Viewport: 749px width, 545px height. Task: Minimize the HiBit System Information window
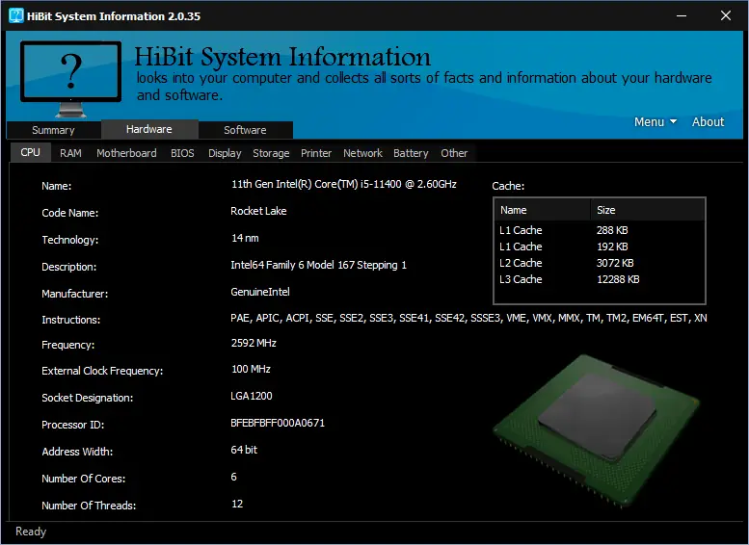[x=682, y=15]
